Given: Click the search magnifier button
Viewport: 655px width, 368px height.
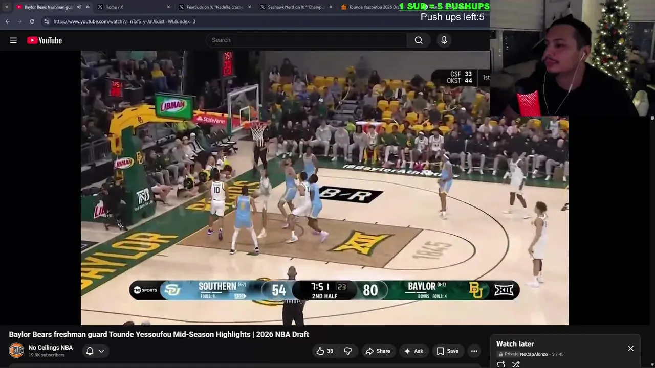Looking at the screenshot, I should [x=419, y=40].
